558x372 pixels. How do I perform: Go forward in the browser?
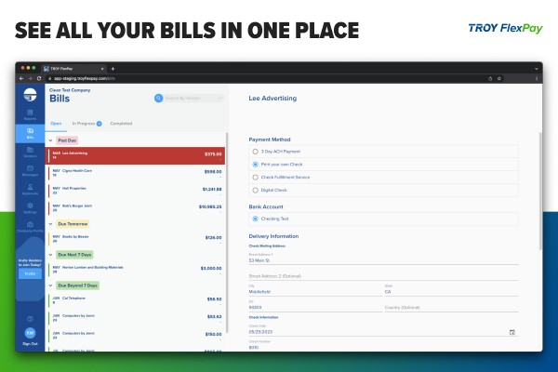pyautogui.click(x=31, y=78)
